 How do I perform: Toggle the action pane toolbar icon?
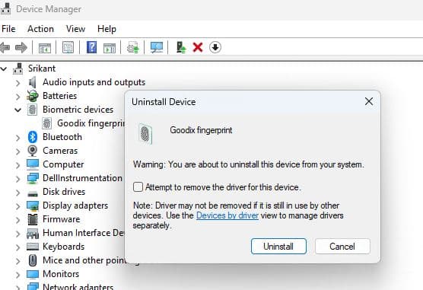(110, 48)
